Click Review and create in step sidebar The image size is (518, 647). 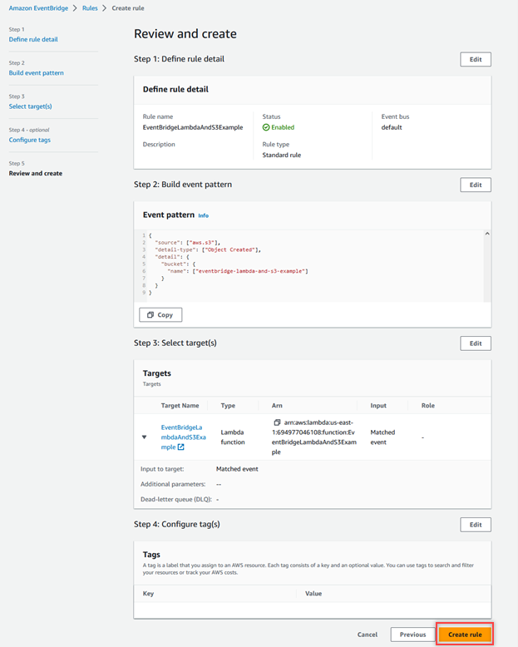[36, 173]
